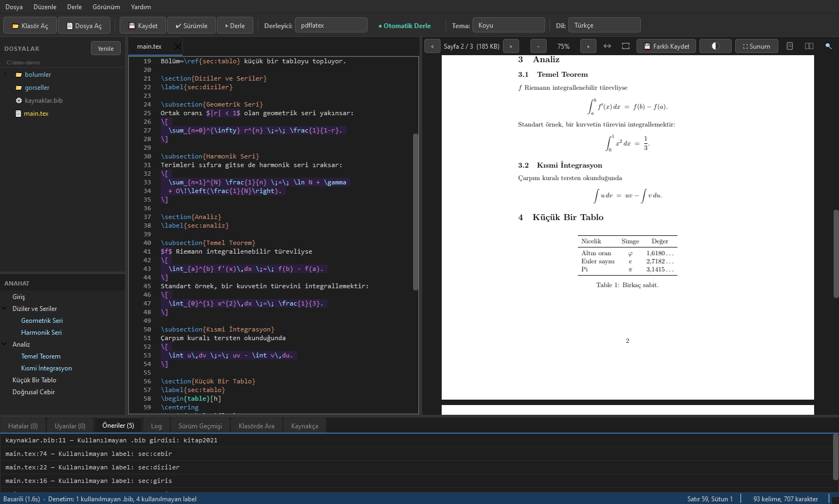Click the kaynaklar.bib gear file icon

pyautogui.click(x=19, y=101)
